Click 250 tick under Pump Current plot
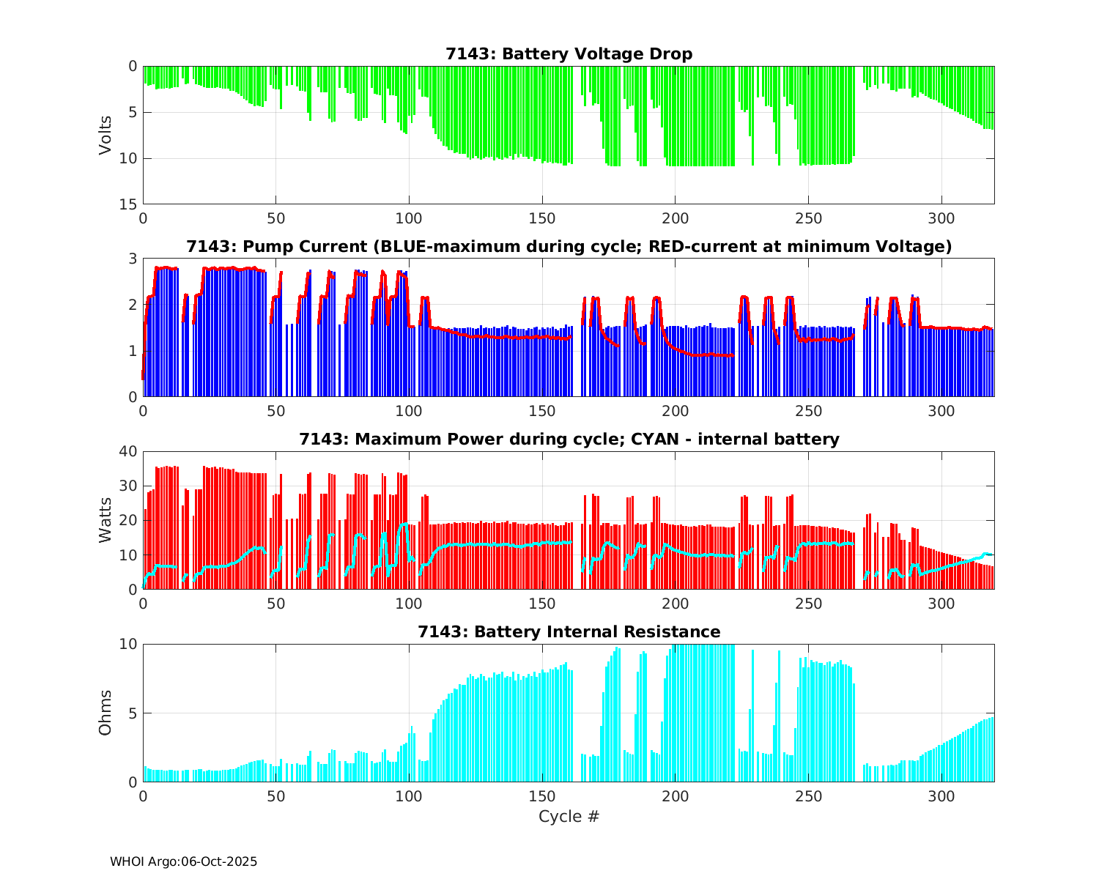Viewport: 1099px width, 879px height. (807, 411)
